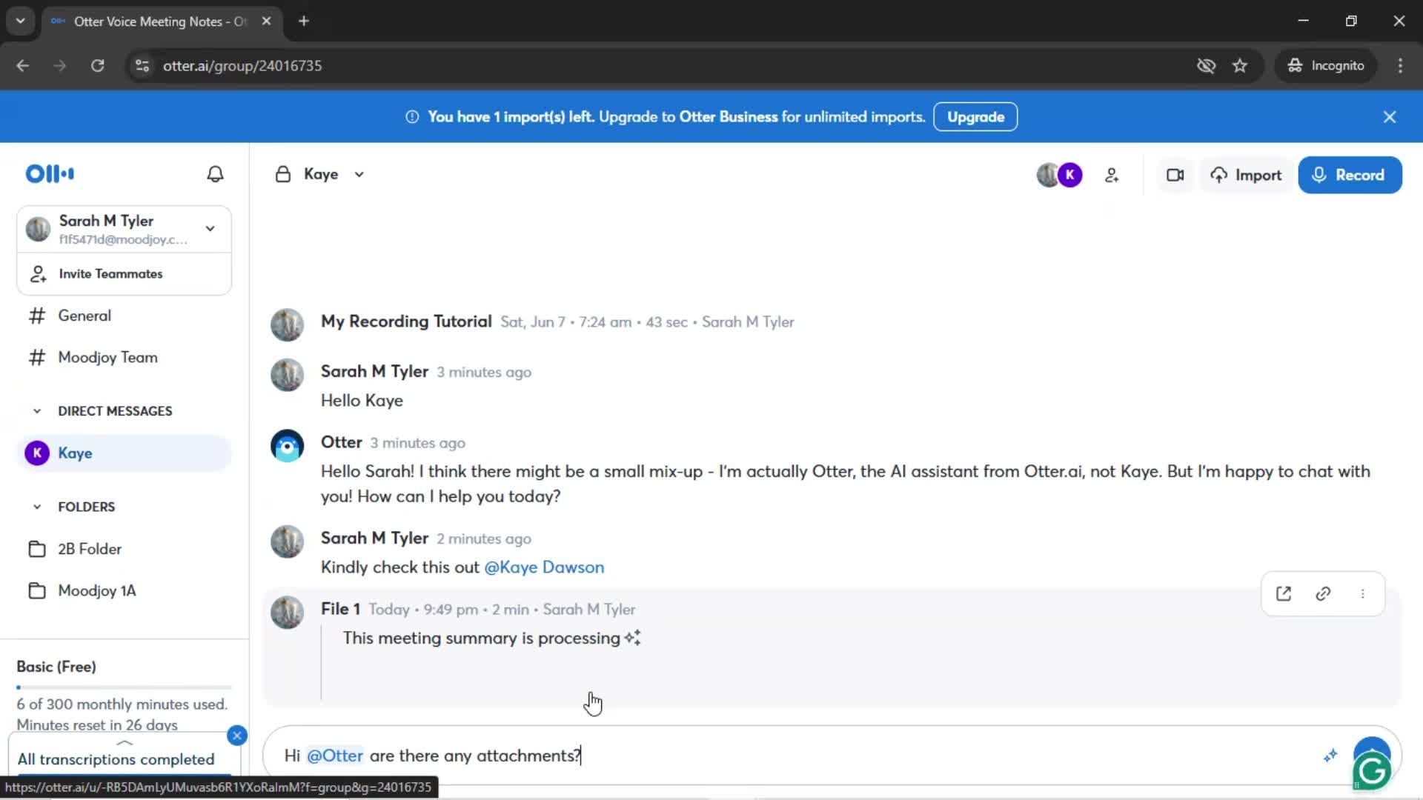Click the tracking protection eye icon
Screen dimensions: 1423x800
point(1206,66)
